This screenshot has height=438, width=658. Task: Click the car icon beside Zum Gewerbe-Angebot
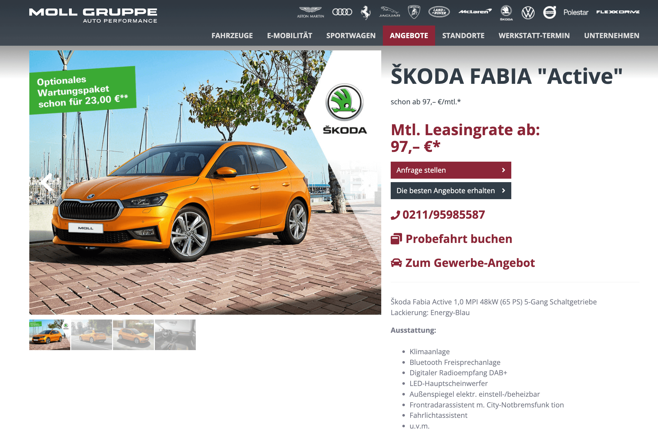[396, 263]
